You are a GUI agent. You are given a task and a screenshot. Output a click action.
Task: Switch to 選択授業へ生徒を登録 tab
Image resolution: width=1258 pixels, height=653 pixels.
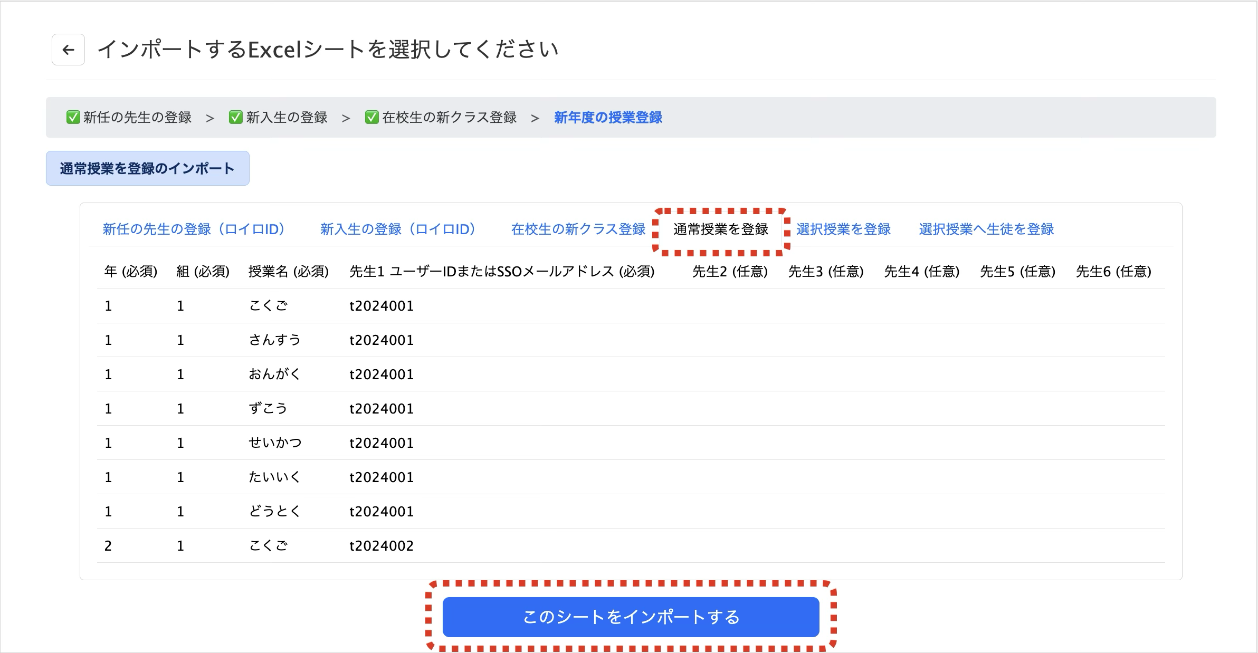[x=986, y=229]
